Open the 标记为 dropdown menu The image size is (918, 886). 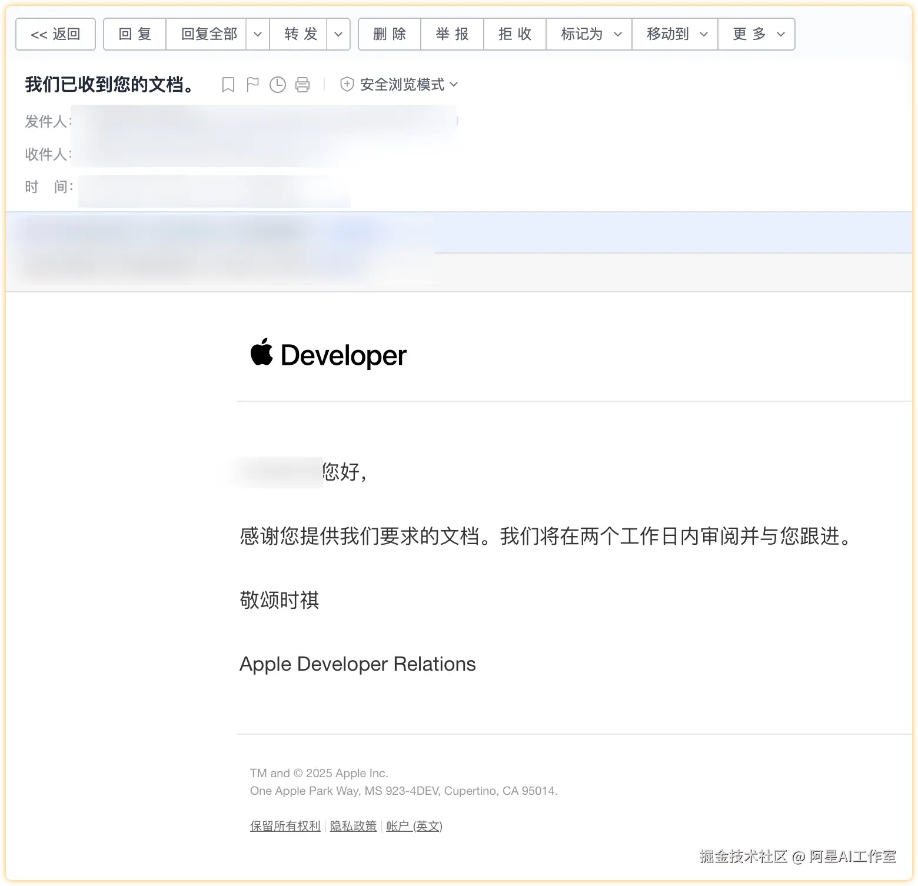coord(589,34)
